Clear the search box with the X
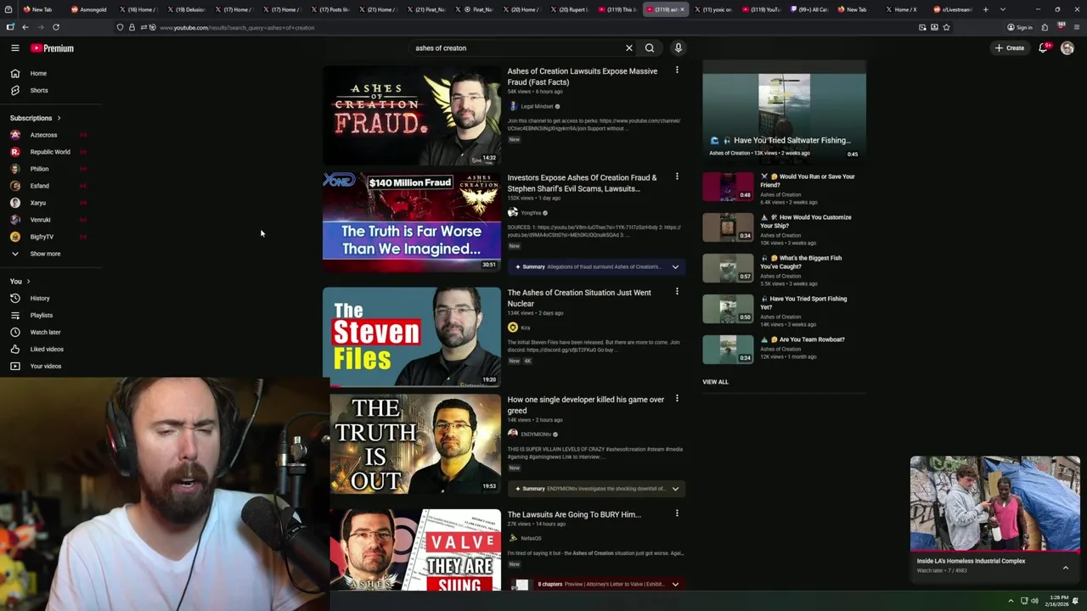1087x611 pixels. pos(629,48)
